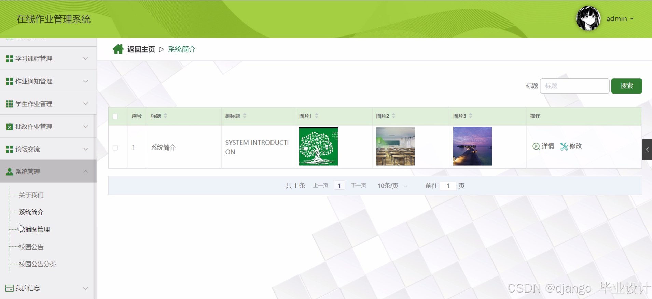The width and height of the screenshot is (652, 299).
Task: Click page number 1 in pagination
Action: pyautogui.click(x=339, y=186)
